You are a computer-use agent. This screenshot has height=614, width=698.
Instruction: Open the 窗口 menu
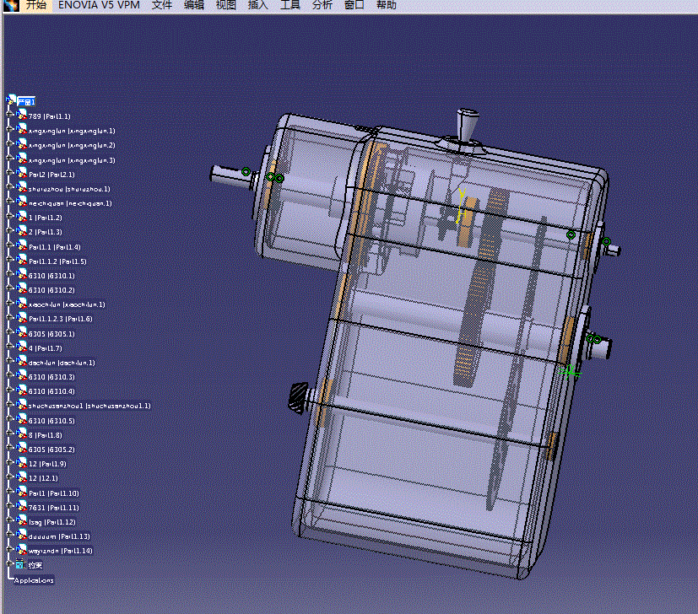(x=354, y=5)
